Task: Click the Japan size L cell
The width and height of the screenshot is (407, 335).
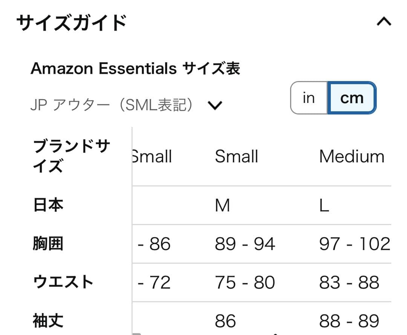Action: [x=324, y=206]
